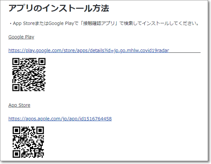Click the play.google.com store details URL

click(89, 50)
